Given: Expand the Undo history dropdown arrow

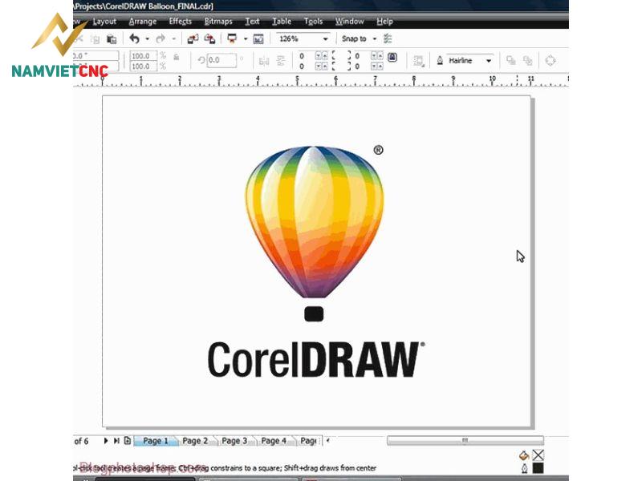Looking at the screenshot, I should 147,39.
